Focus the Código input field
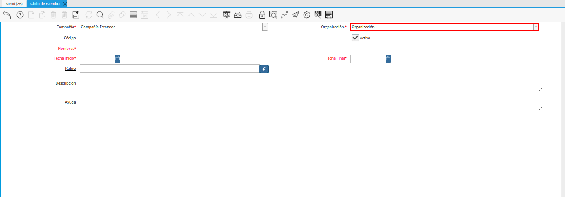The height and width of the screenshot is (197, 565). [x=175, y=38]
